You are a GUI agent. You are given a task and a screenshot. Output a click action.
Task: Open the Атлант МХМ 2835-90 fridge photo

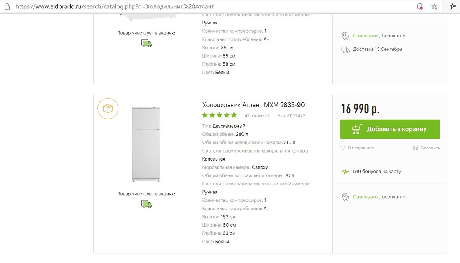click(x=146, y=144)
